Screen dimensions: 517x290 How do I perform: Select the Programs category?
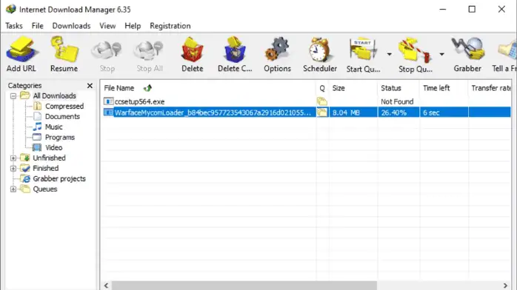coord(60,138)
